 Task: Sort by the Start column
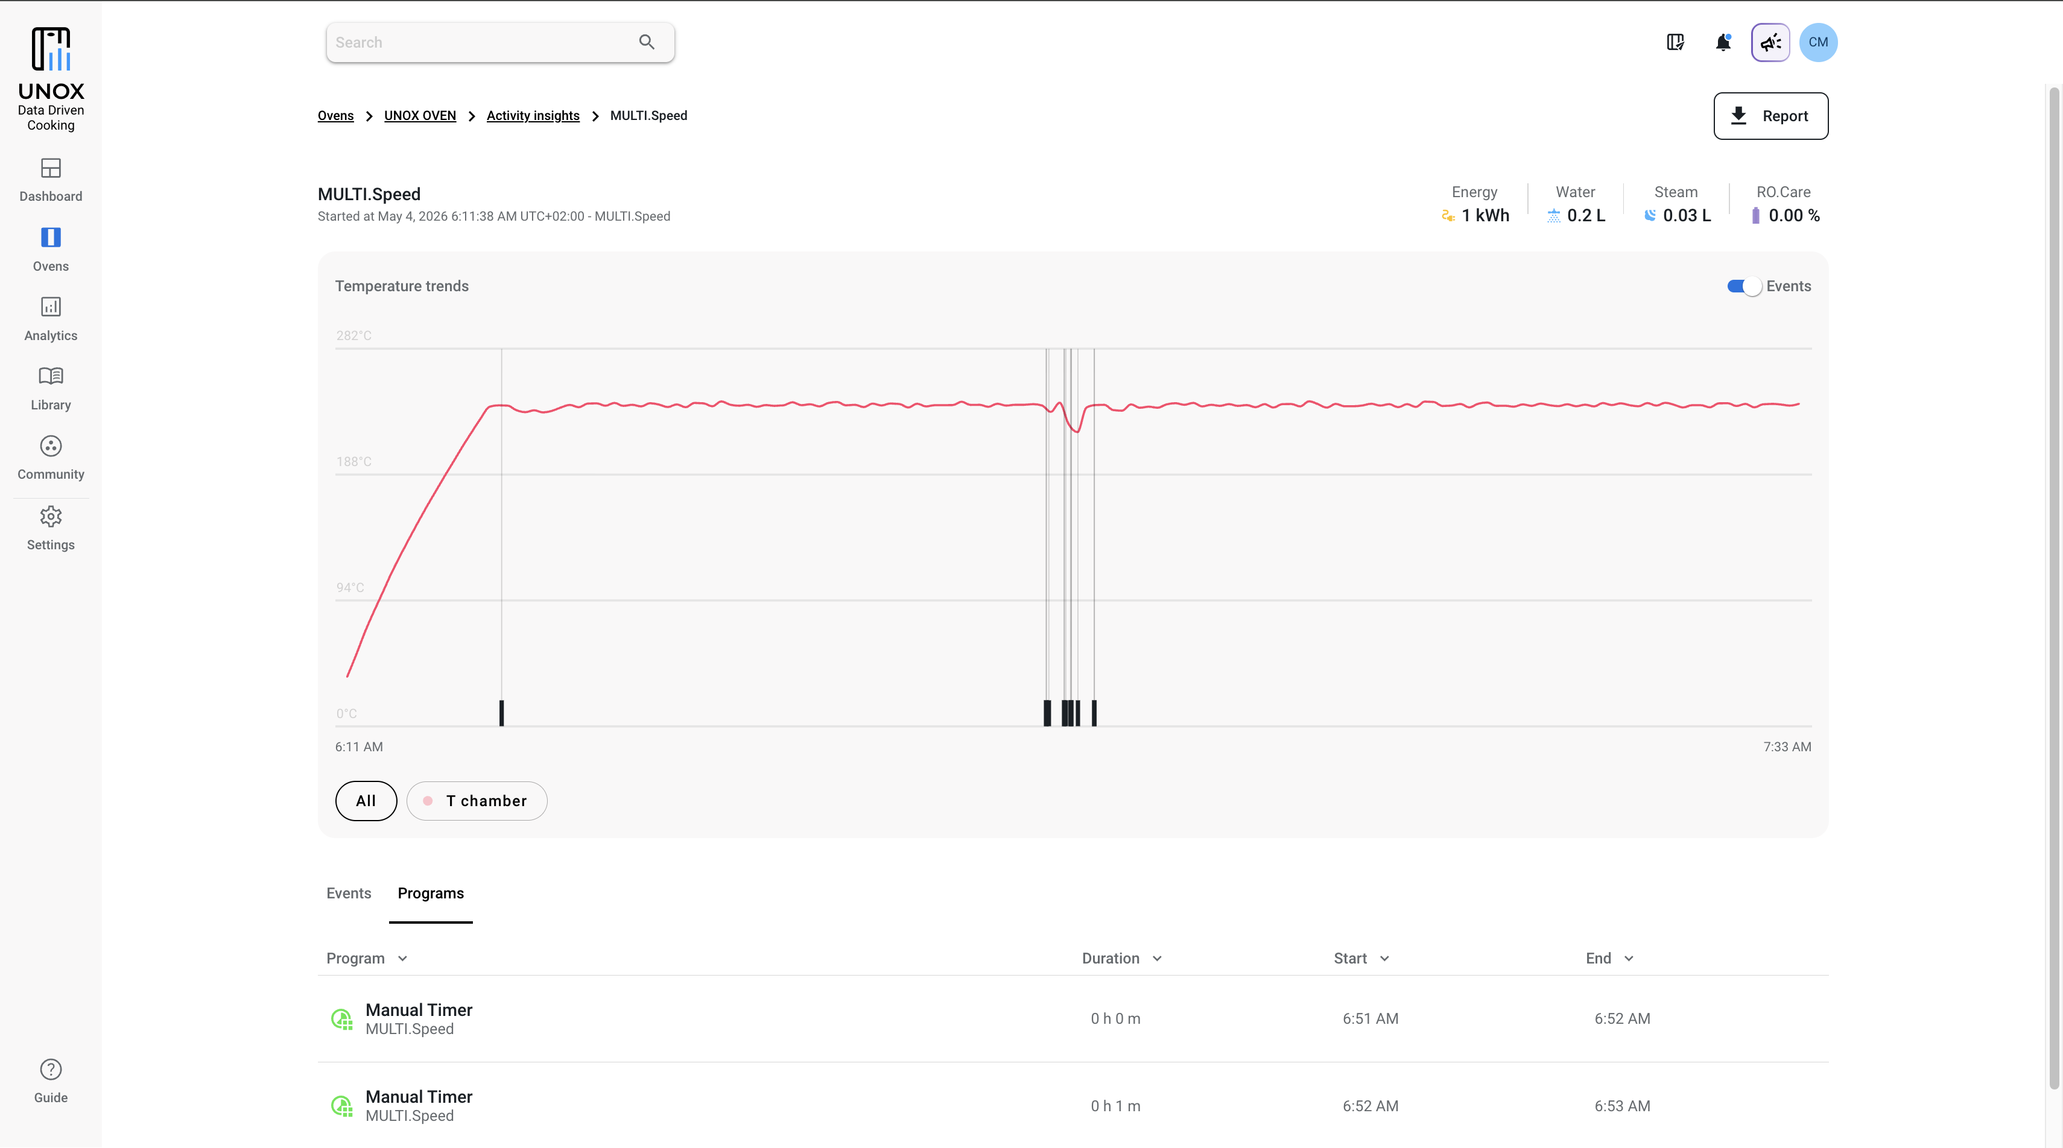[1361, 958]
